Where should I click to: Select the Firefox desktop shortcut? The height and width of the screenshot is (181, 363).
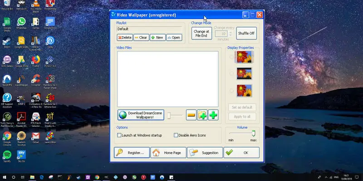coord(36,62)
